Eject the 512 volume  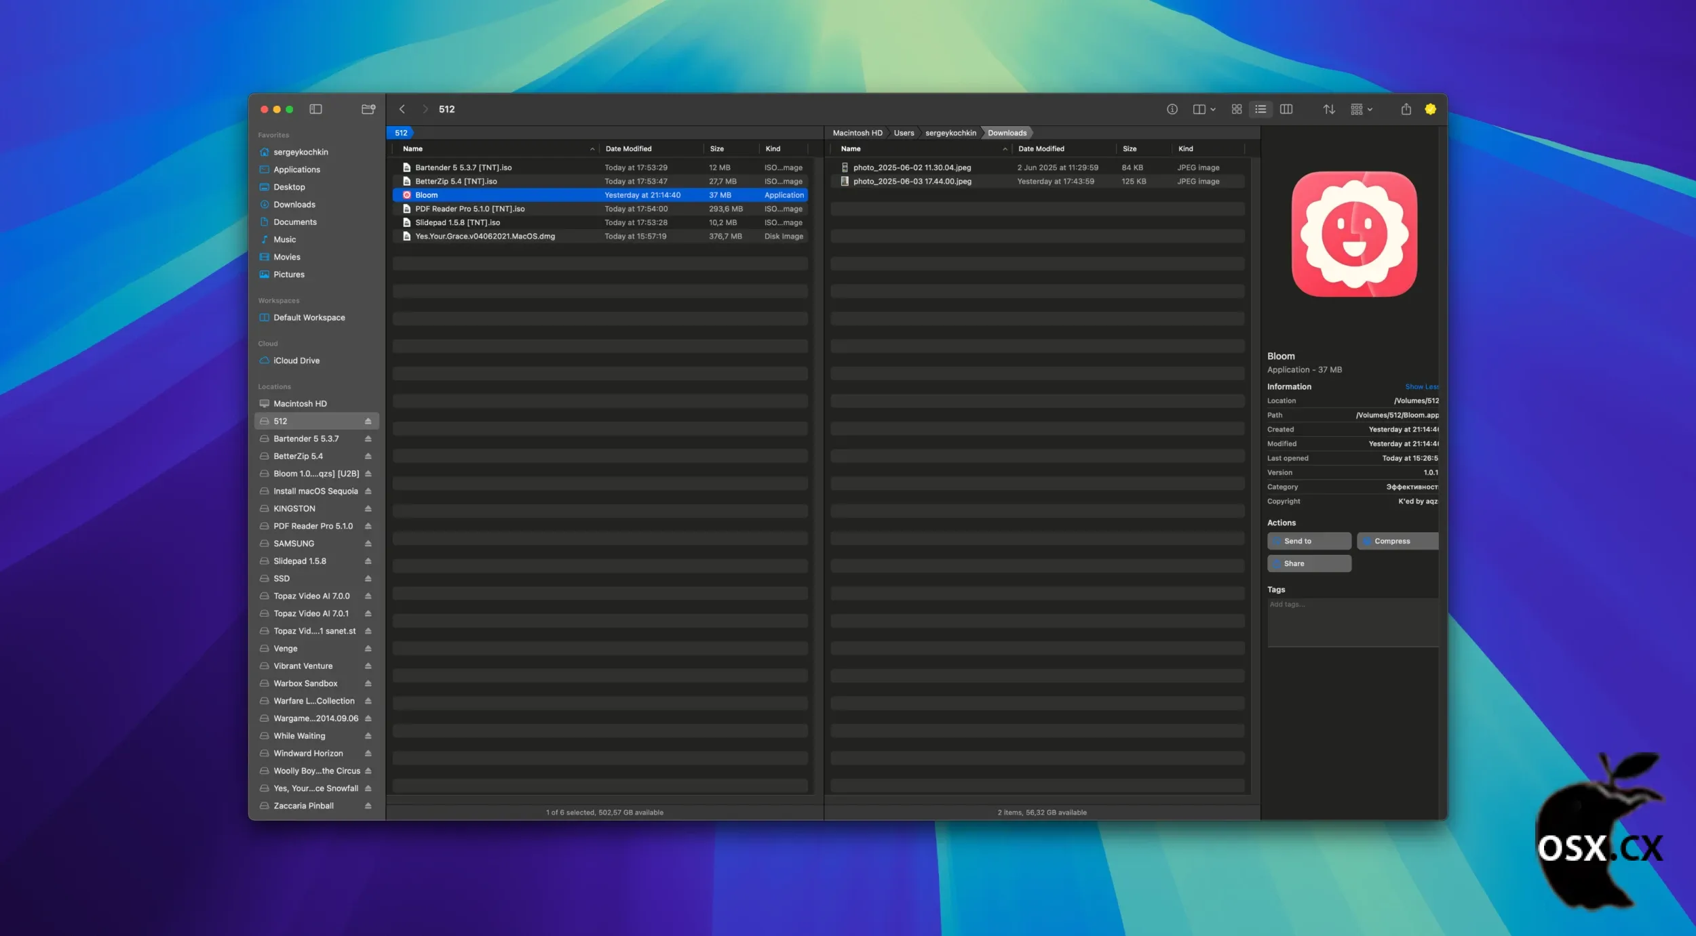[368, 422]
